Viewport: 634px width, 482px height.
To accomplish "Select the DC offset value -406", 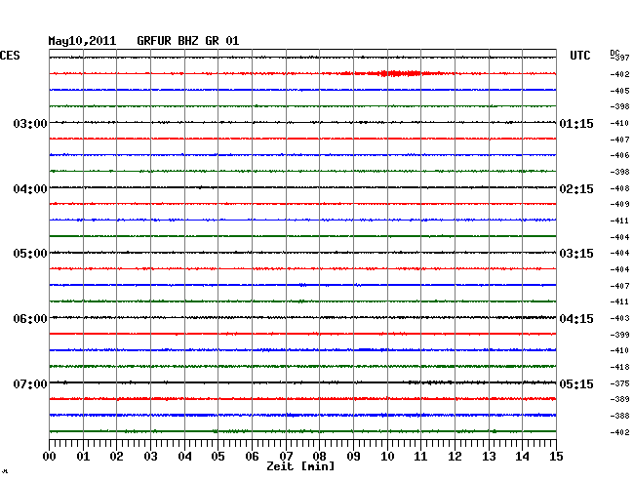I will 619,155.
